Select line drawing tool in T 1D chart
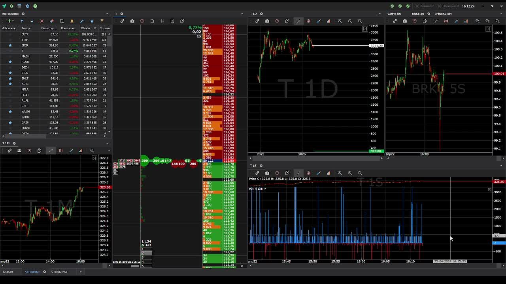The height and width of the screenshot is (284, 506). click(x=298, y=21)
